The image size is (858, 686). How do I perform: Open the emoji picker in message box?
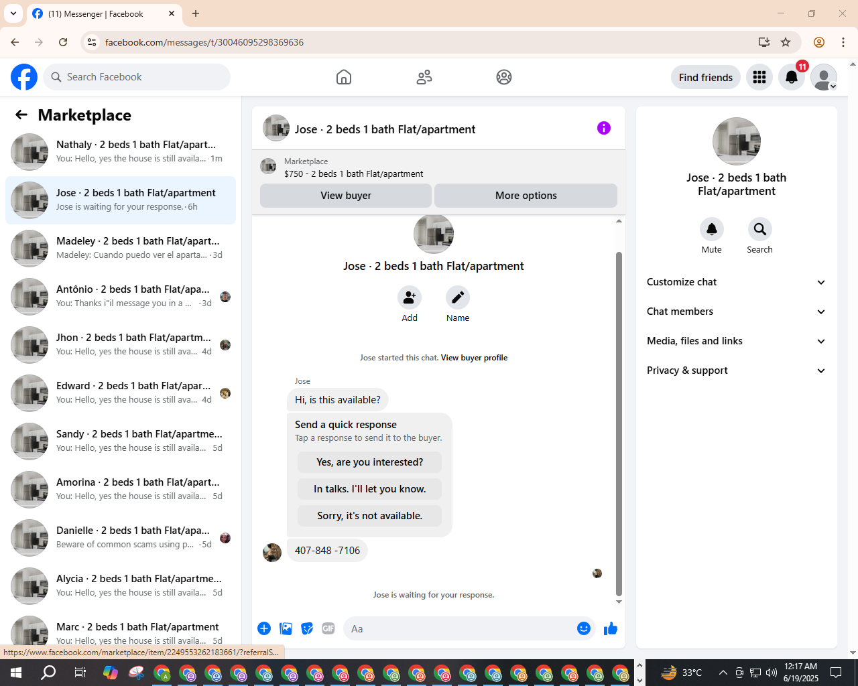(584, 628)
